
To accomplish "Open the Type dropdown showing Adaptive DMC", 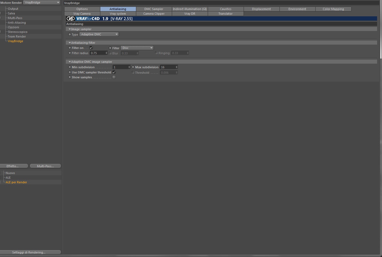I will point(99,34).
